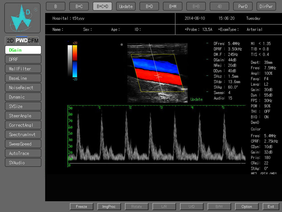
Task: Open ImgProc image processing
Action: (x=109, y=206)
